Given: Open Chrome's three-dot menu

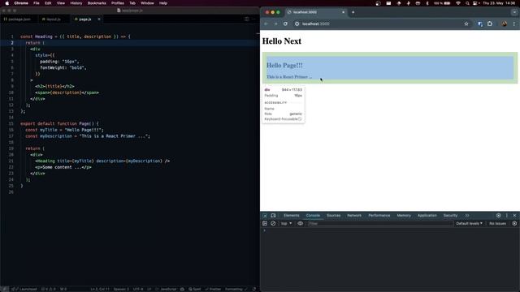Looking at the screenshot, I should (x=514, y=24).
